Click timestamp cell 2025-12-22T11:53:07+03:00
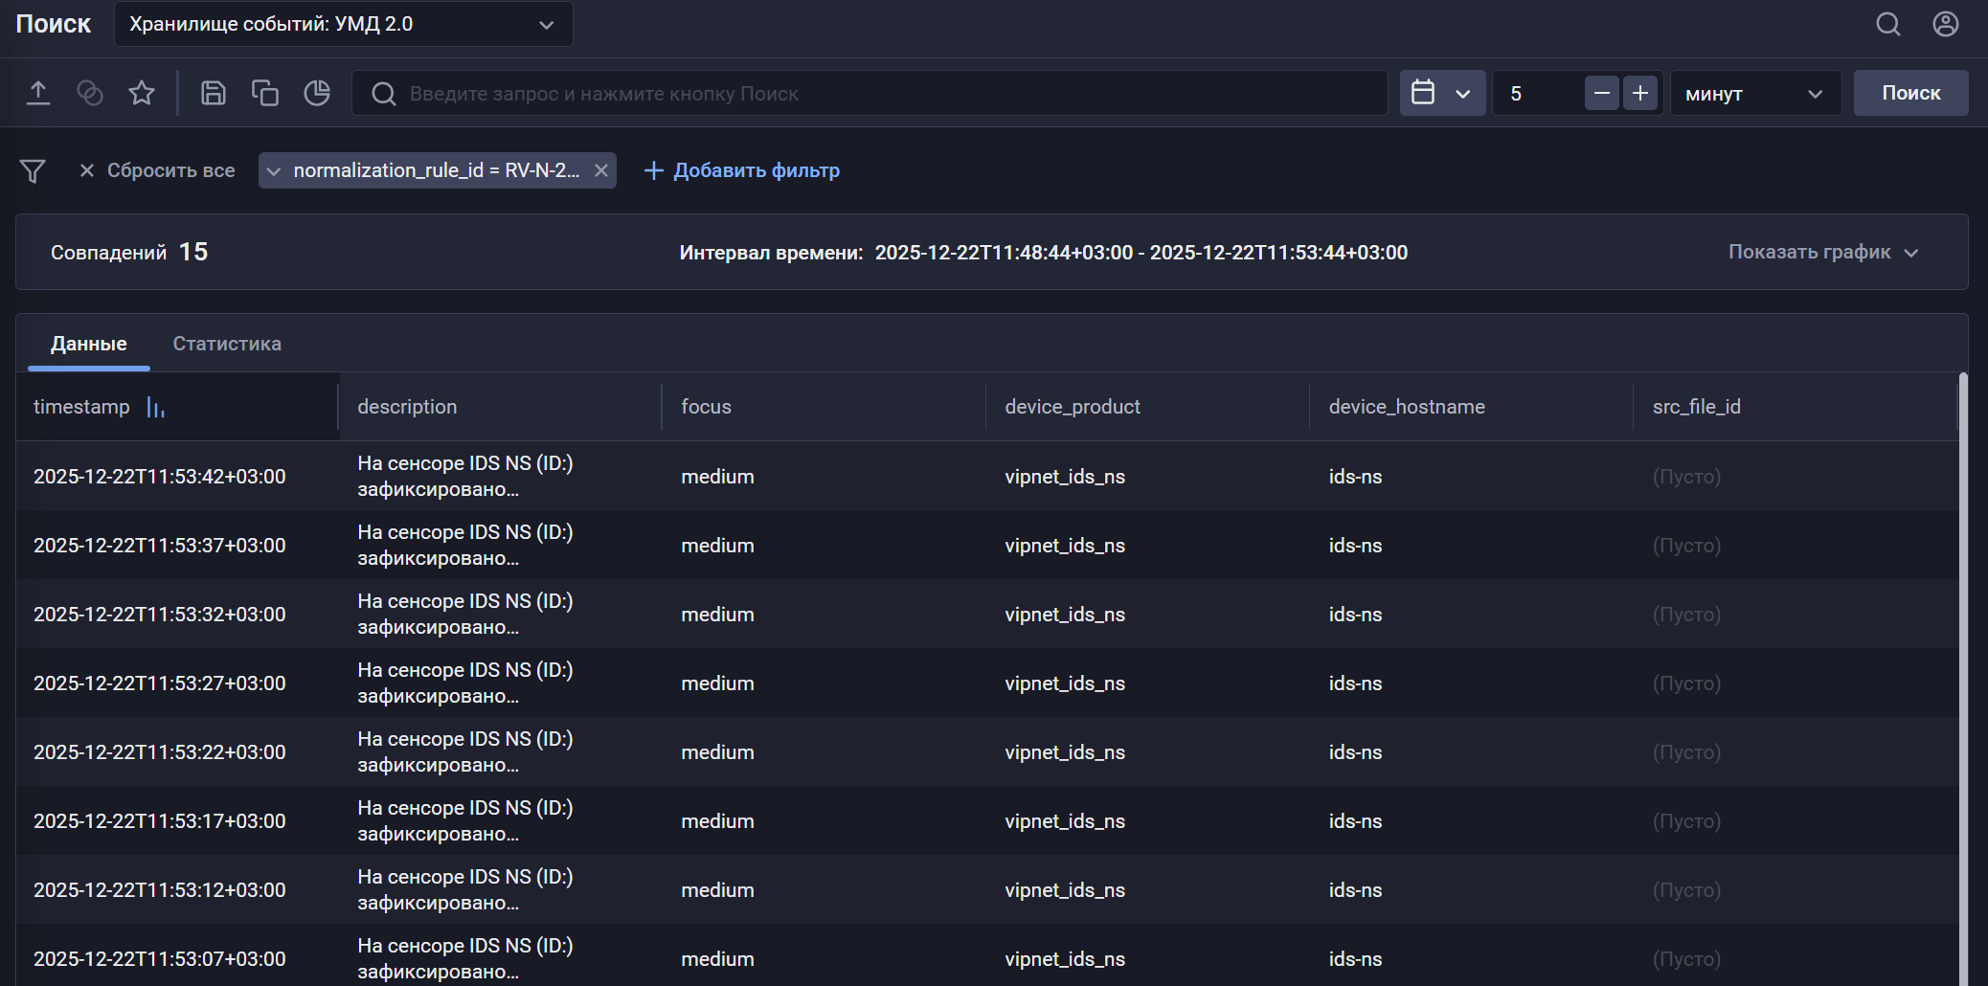1988x986 pixels. pos(160,959)
